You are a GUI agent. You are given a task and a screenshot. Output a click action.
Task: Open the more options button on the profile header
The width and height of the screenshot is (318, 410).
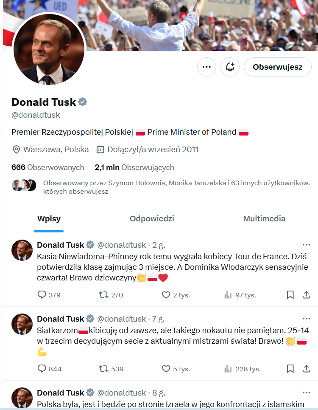click(206, 67)
